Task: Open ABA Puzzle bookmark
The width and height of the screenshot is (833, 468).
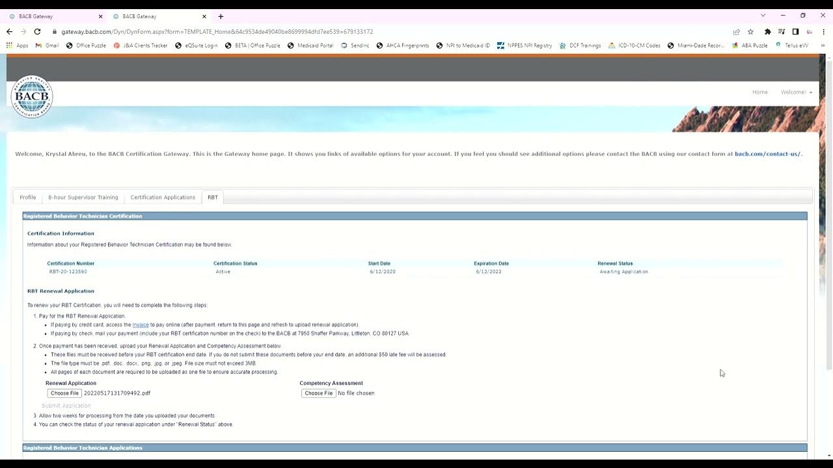Action: pos(750,45)
